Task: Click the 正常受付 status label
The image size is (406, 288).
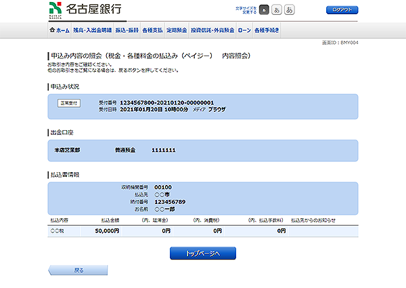Action: click(69, 103)
